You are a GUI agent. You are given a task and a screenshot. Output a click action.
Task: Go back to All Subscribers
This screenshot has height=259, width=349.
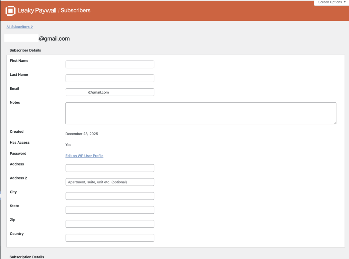tap(20, 27)
